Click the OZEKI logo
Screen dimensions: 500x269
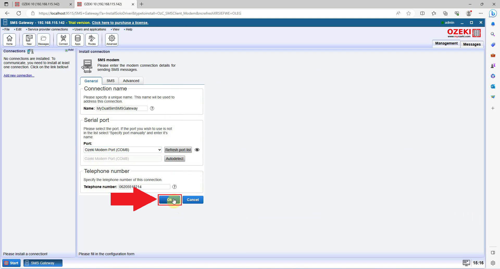tap(464, 33)
